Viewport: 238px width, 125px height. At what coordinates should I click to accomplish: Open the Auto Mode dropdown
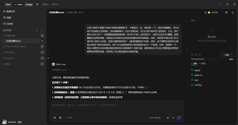pyautogui.click(x=156, y=117)
